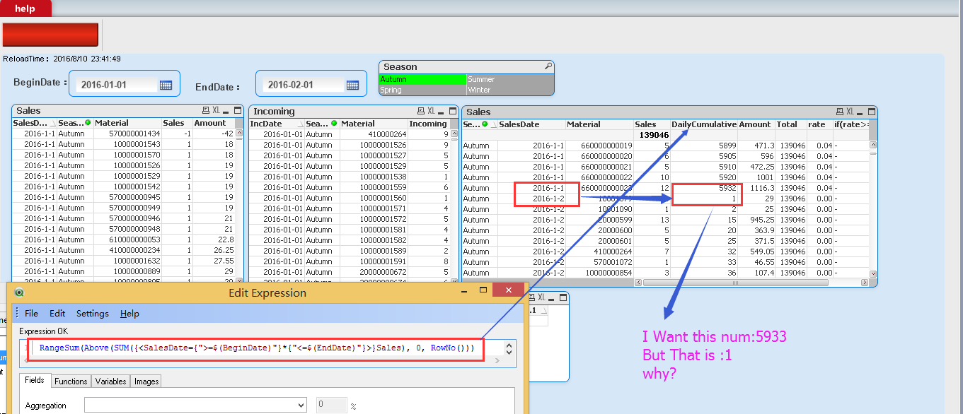Click Sales total 139046
Image resolution: width=963 pixels, height=414 pixels.
pos(653,134)
